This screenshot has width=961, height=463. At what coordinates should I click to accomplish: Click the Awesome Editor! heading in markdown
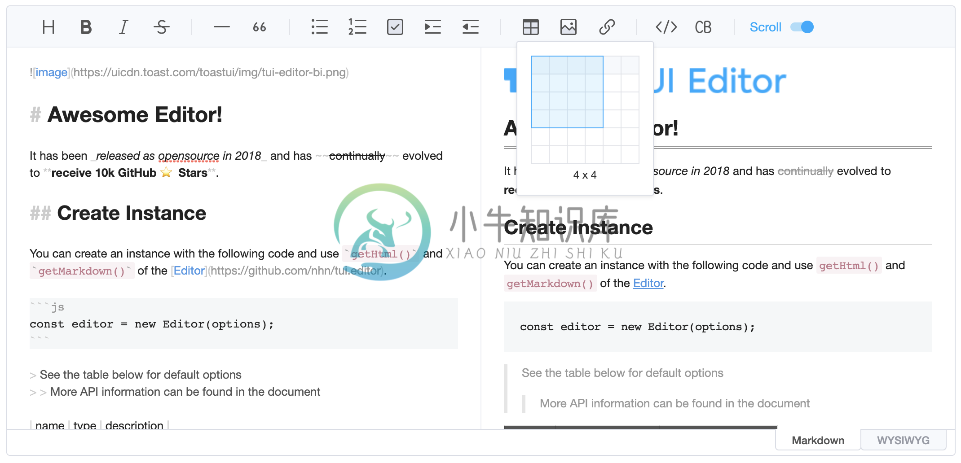135,115
